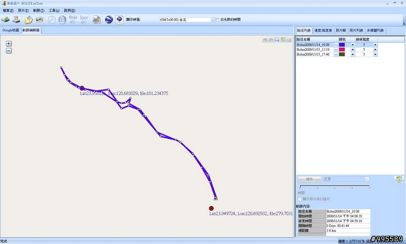Image resolution: width=406 pixels, height=244 pixels.
Task: Click ellipsis button for Holux2008/11/15_17:46 row
Action: pos(336,55)
